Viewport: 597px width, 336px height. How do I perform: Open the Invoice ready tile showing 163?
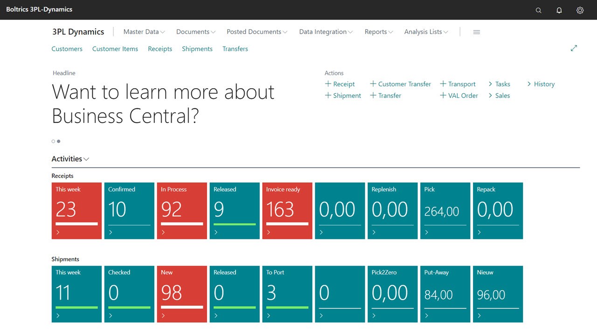[287, 211]
